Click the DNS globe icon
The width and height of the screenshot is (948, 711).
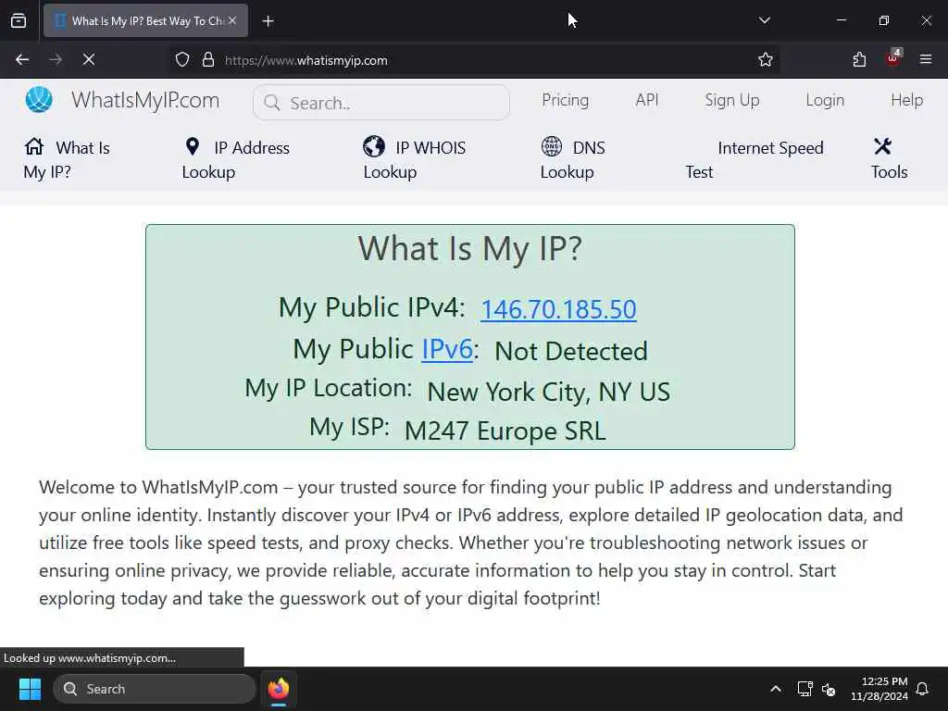click(x=552, y=146)
